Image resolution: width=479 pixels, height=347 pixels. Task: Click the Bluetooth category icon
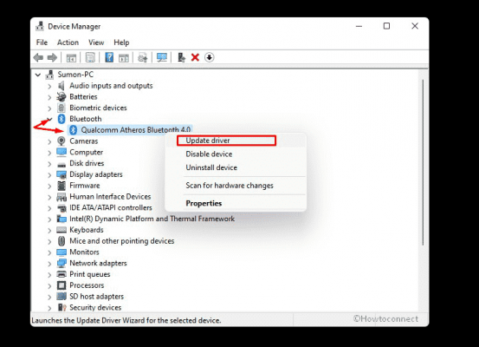pyautogui.click(x=61, y=119)
